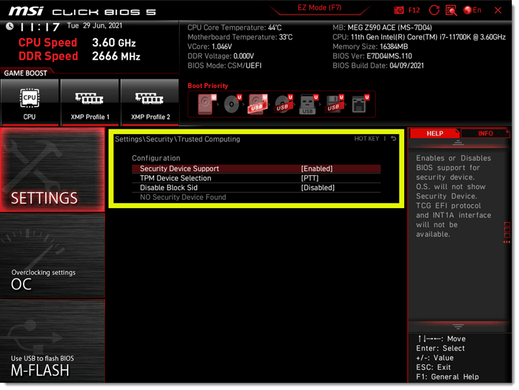
Task: Go back using the return arrow icon
Action: [393, 139]
